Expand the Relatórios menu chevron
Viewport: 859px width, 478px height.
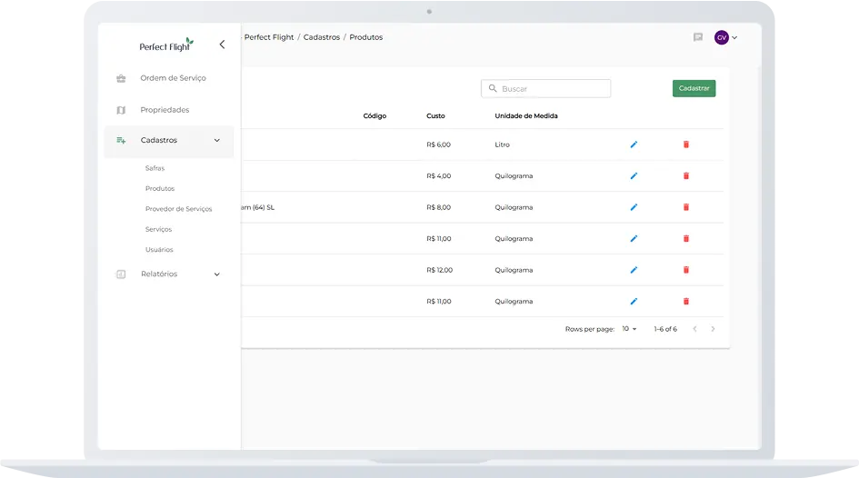click(x=217, y=274)
